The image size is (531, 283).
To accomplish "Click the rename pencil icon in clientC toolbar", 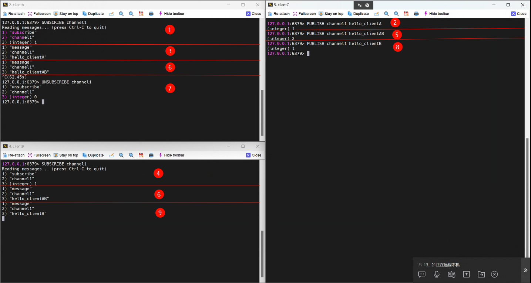I will (x=377, y=14).
